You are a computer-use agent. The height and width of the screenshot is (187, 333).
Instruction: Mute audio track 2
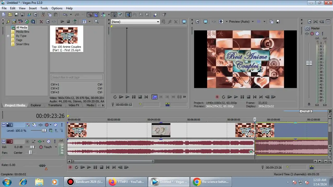[x=48, y=142]
